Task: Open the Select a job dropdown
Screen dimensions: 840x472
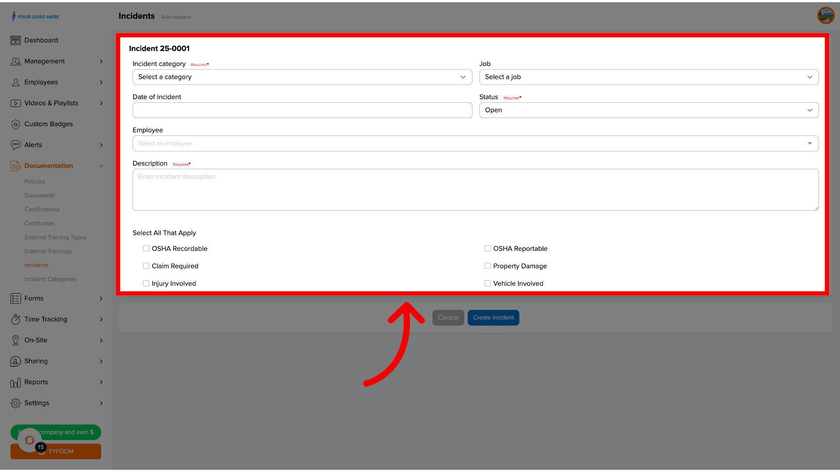Action: [x=649, y=77]
